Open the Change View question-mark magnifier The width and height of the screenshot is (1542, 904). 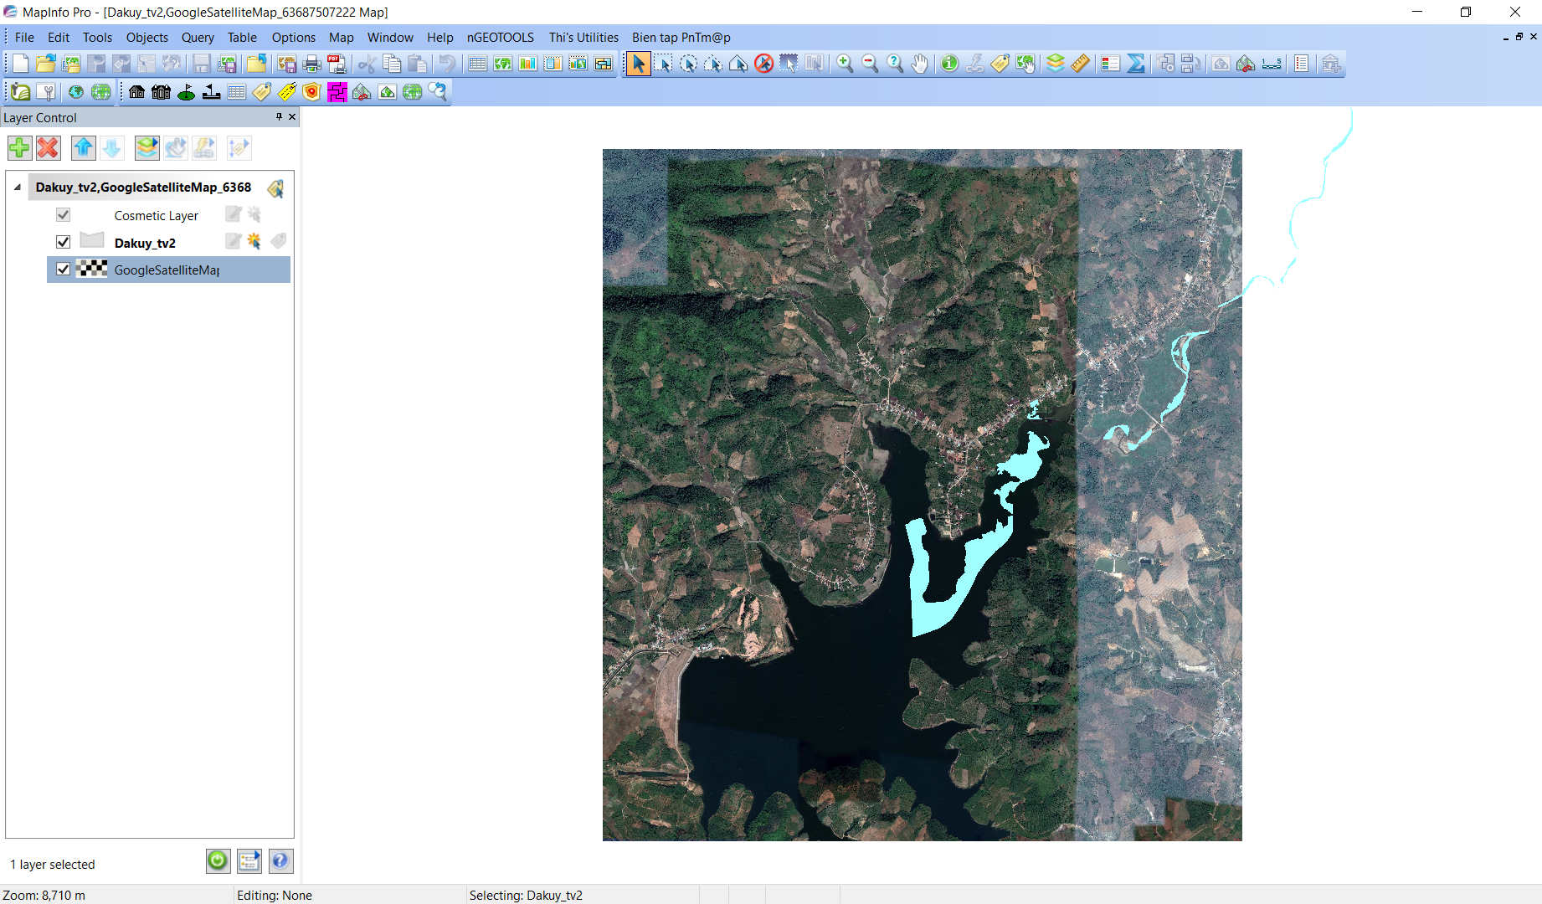(895, 64)
